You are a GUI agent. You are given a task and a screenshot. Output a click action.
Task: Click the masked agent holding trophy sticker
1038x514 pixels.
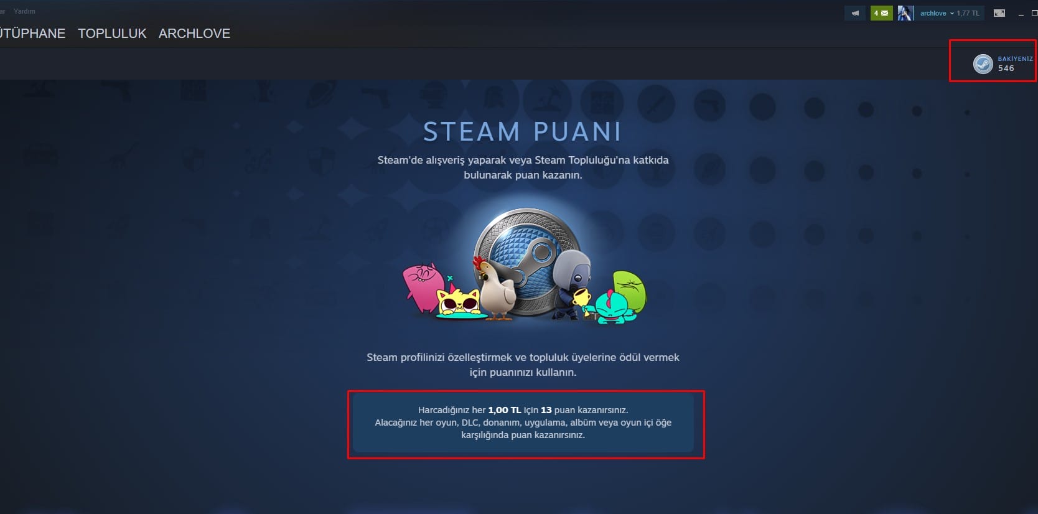571,284
